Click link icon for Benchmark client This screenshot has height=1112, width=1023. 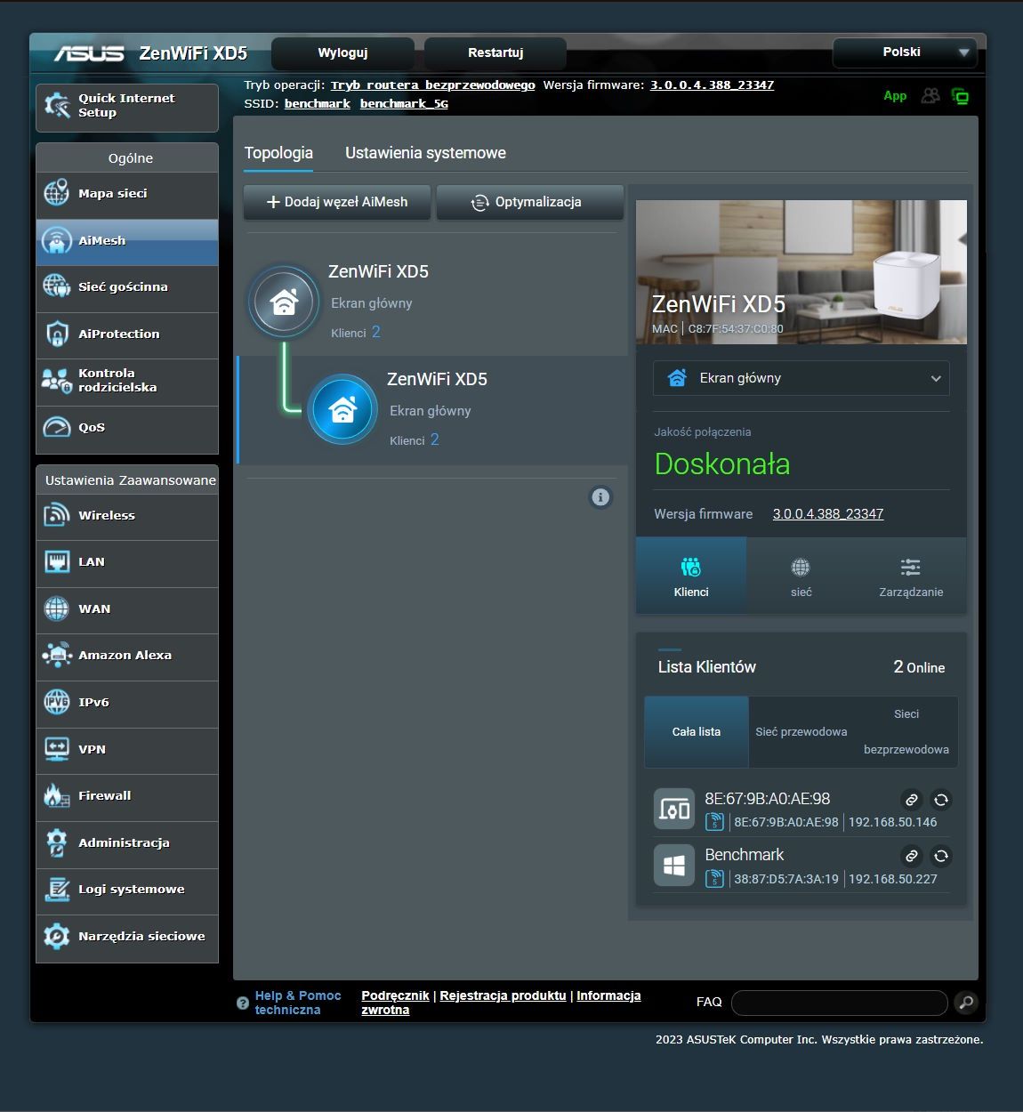coord(911,856)
